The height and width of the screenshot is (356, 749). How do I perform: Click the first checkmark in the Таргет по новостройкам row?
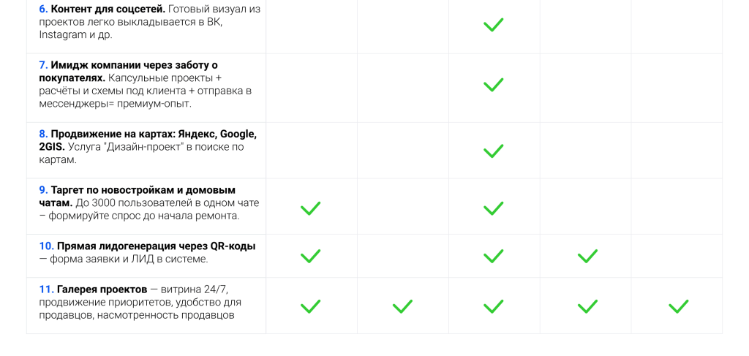pos(311,208)
